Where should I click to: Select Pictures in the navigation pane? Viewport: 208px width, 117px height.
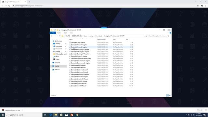(x=58, y=51)
